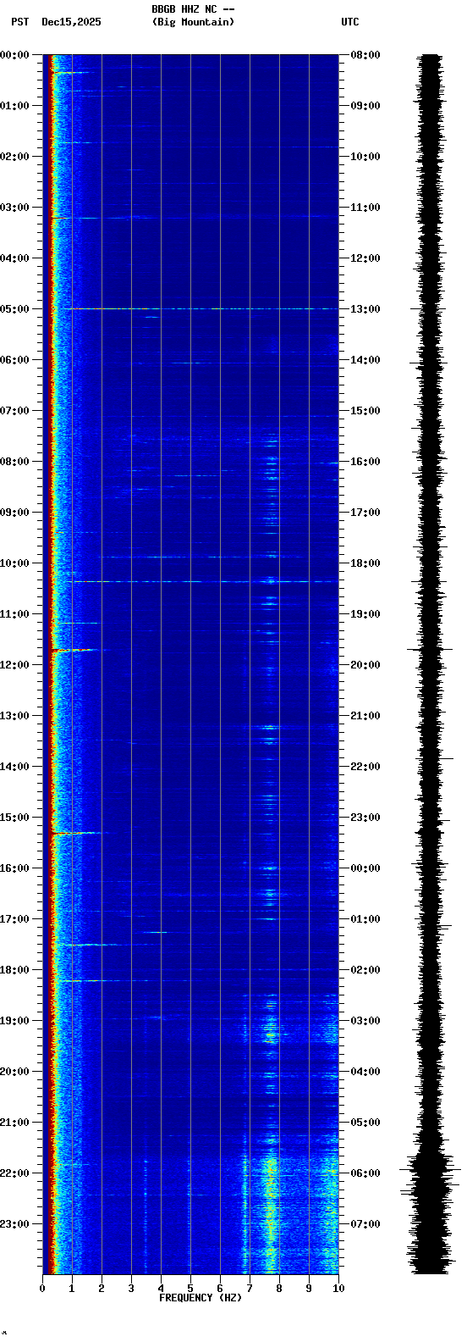Viewport: 467px width, 1342px height.
Task: Click the UTC "17:00" time label
Action: pos(365,513)
